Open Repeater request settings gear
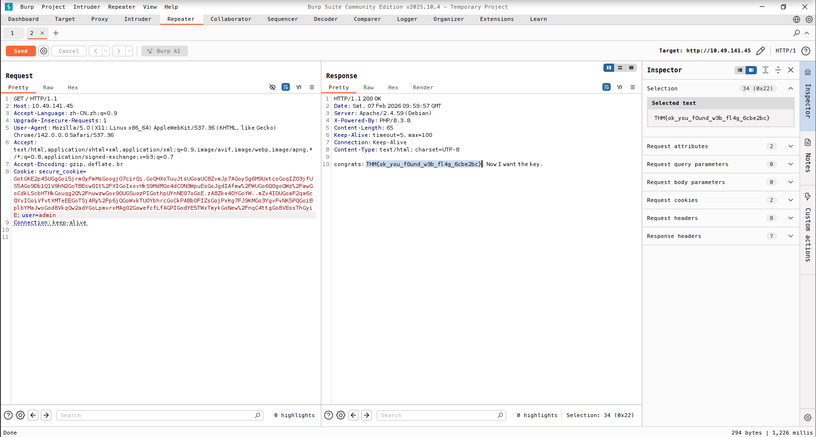The height and width of the screenshot is (437, 816). tap(44, 51)
